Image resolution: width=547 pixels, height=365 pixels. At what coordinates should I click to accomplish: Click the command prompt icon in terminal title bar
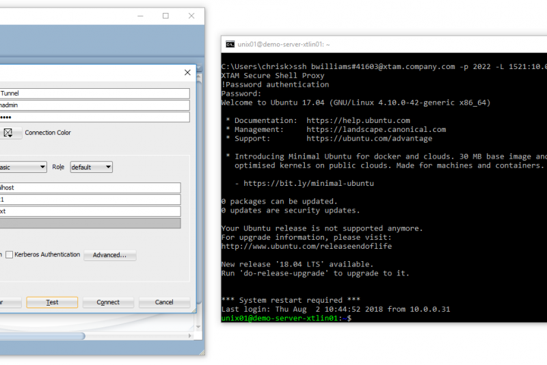(x=230, y=44)
